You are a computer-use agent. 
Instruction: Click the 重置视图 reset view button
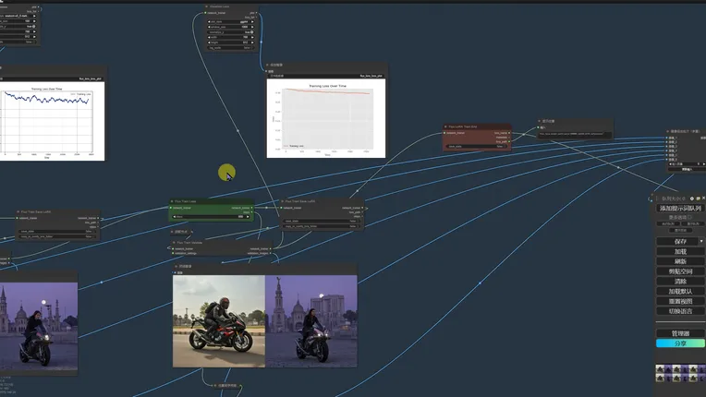click(680, 302)
